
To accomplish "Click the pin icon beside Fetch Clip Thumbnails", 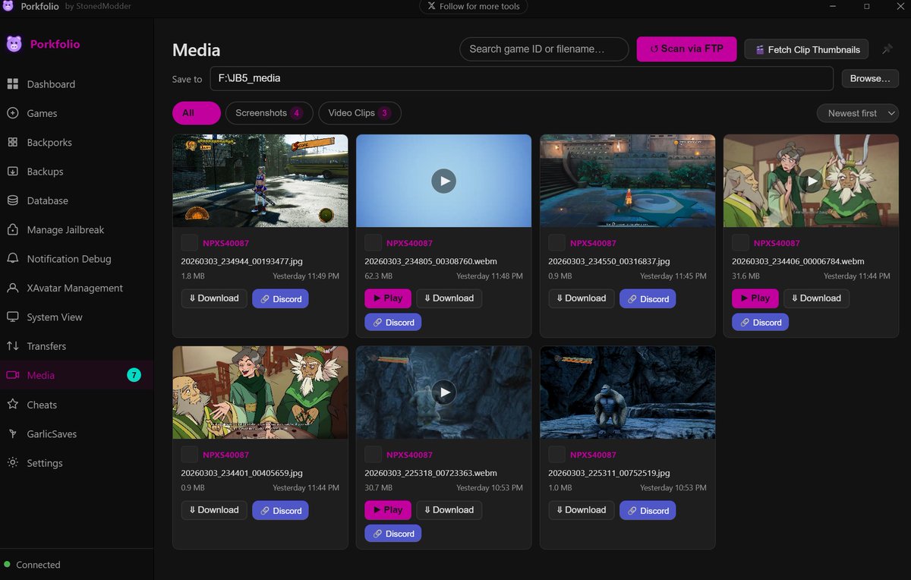I will [887, 49].
